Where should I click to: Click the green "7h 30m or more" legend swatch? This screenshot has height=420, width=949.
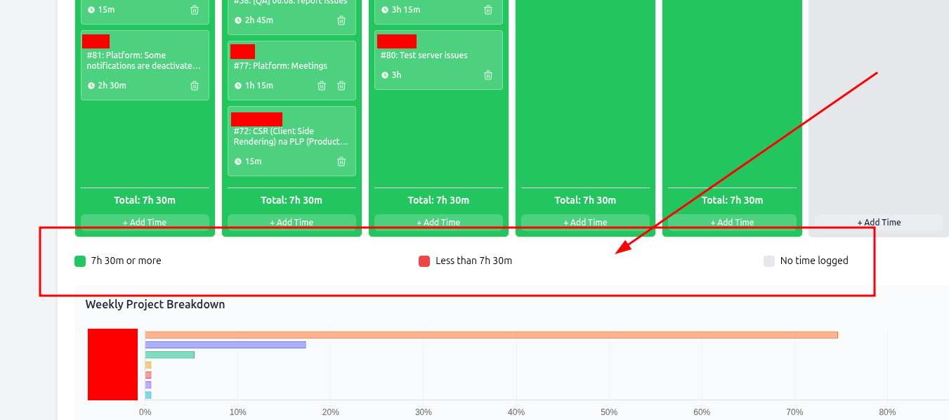[x=80, y=261]
